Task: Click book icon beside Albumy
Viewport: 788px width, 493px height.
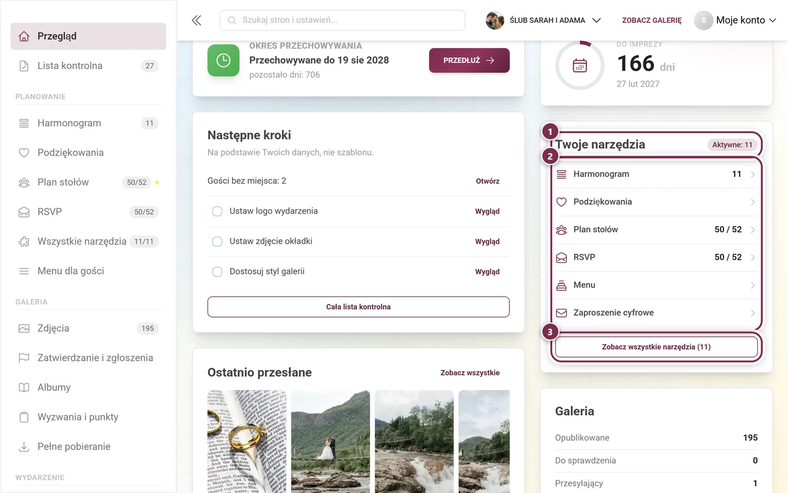Action: pyautogui.click(x=24, y=388)
